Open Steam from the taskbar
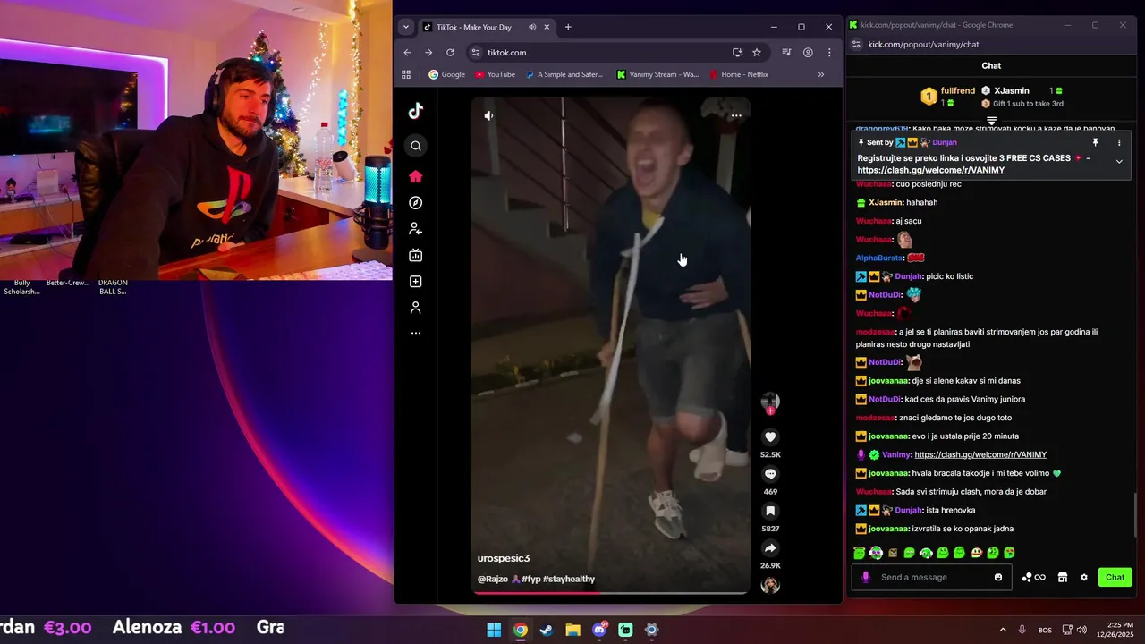 547,630
